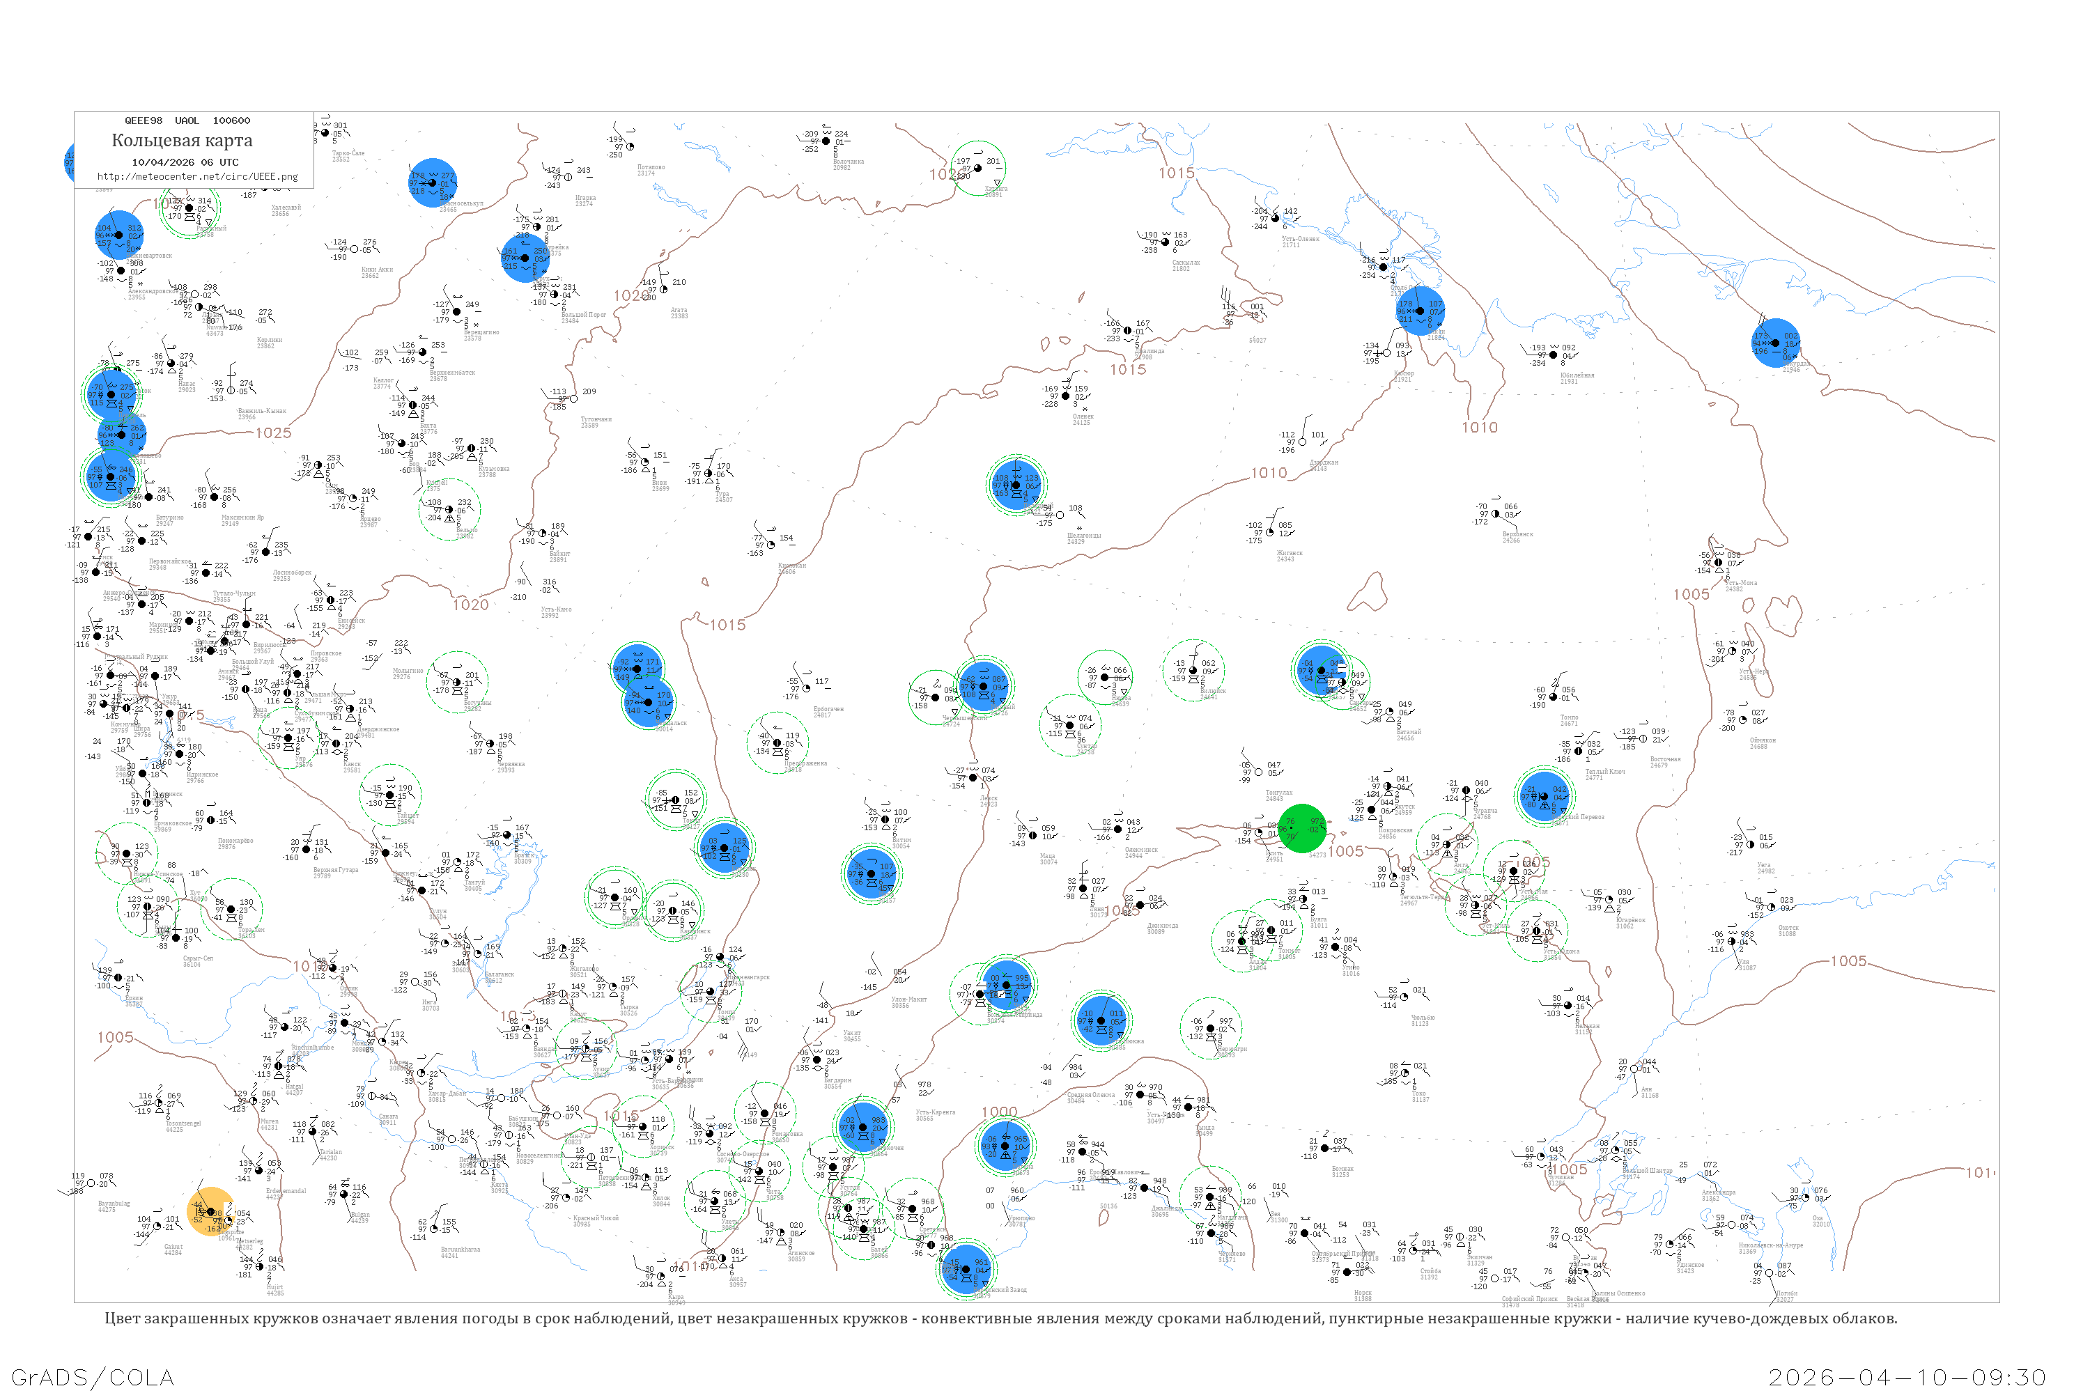Click blue weather circle at Красноселькуп station
This screenshot has width=2090, height=1393.
[433, 184]
